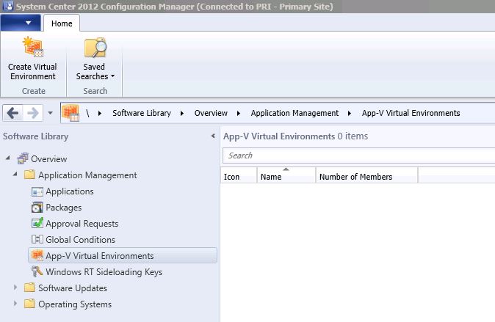
Task: Click the Overview tree node icon
Action: [x=23, y=158]
